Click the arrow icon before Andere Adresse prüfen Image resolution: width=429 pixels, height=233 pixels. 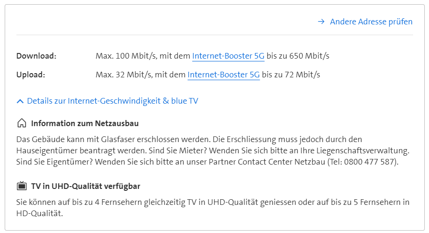click(321, 22)
